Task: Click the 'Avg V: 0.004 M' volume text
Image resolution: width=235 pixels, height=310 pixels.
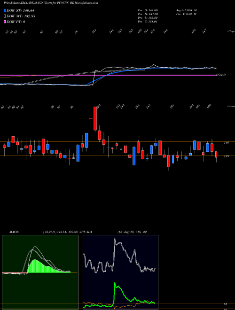Action: (x=186, y=10)
